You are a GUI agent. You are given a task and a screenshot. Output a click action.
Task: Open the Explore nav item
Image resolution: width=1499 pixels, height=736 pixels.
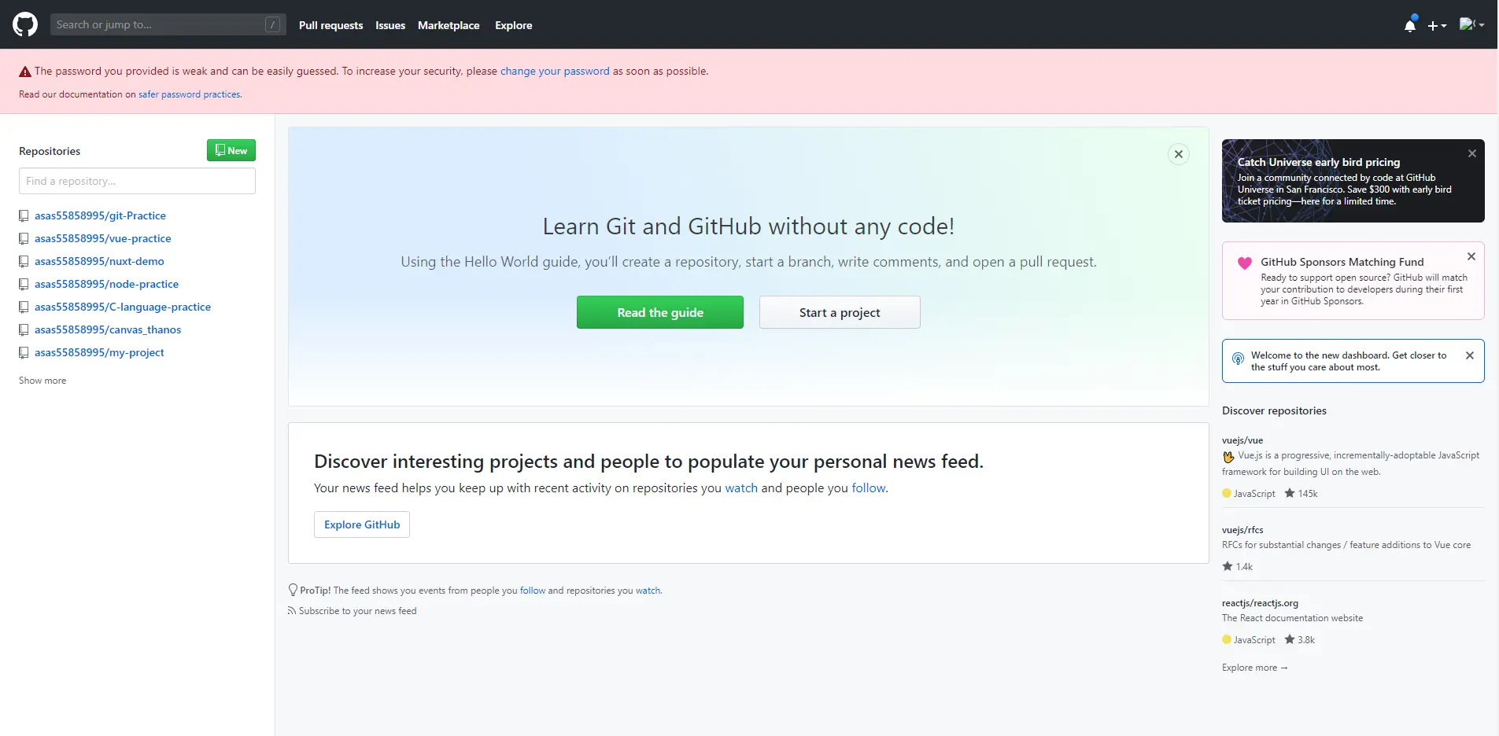(x=514, y=25)
